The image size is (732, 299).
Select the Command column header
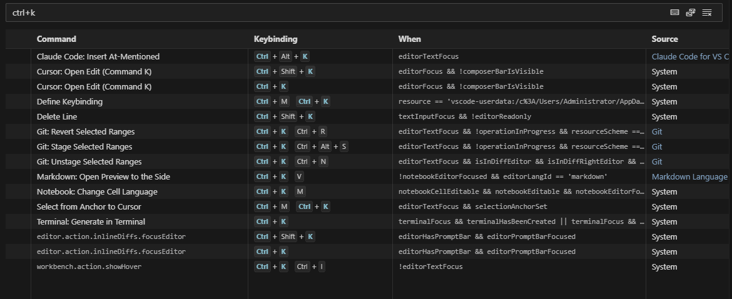click(x=56, y=39)
